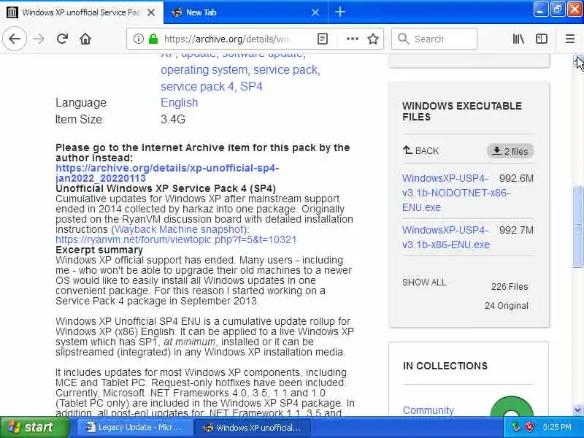The width and height of the screenshot is (584, 438).
Task: Click the operating system topic link
Action: coord(204,69)
